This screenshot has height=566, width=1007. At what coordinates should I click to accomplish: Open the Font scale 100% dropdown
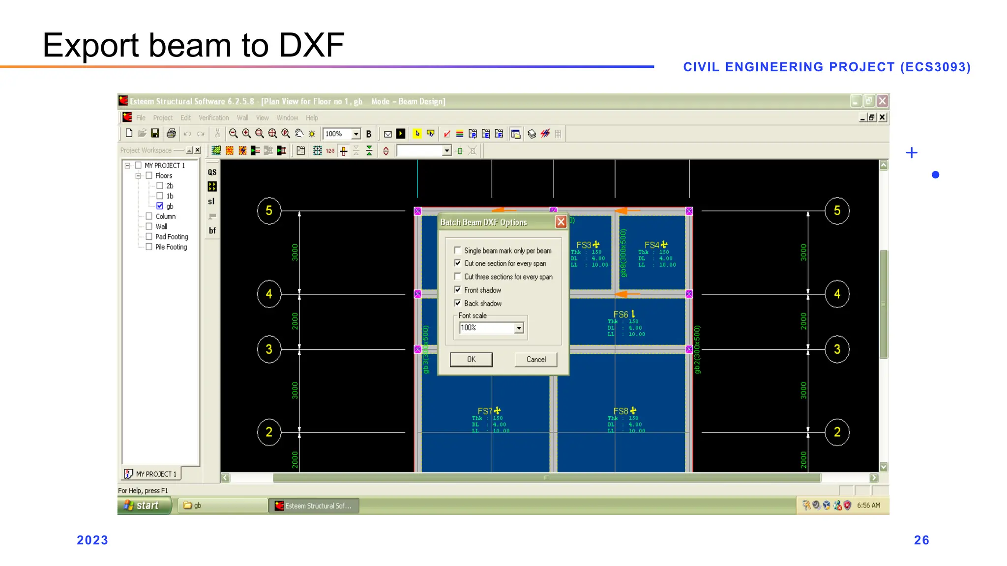[x=519, y=328]
